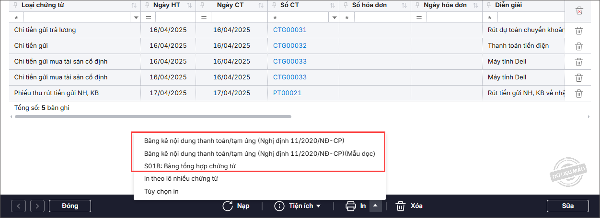The image size is (600, 218).
Task: Choose S01B: Bảng tổng hợp chứng từ
Action: click(190, 166)
